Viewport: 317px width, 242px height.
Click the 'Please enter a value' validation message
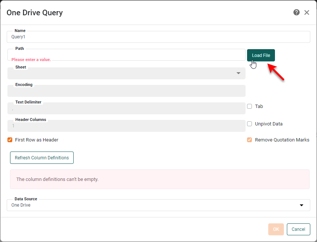31,60
